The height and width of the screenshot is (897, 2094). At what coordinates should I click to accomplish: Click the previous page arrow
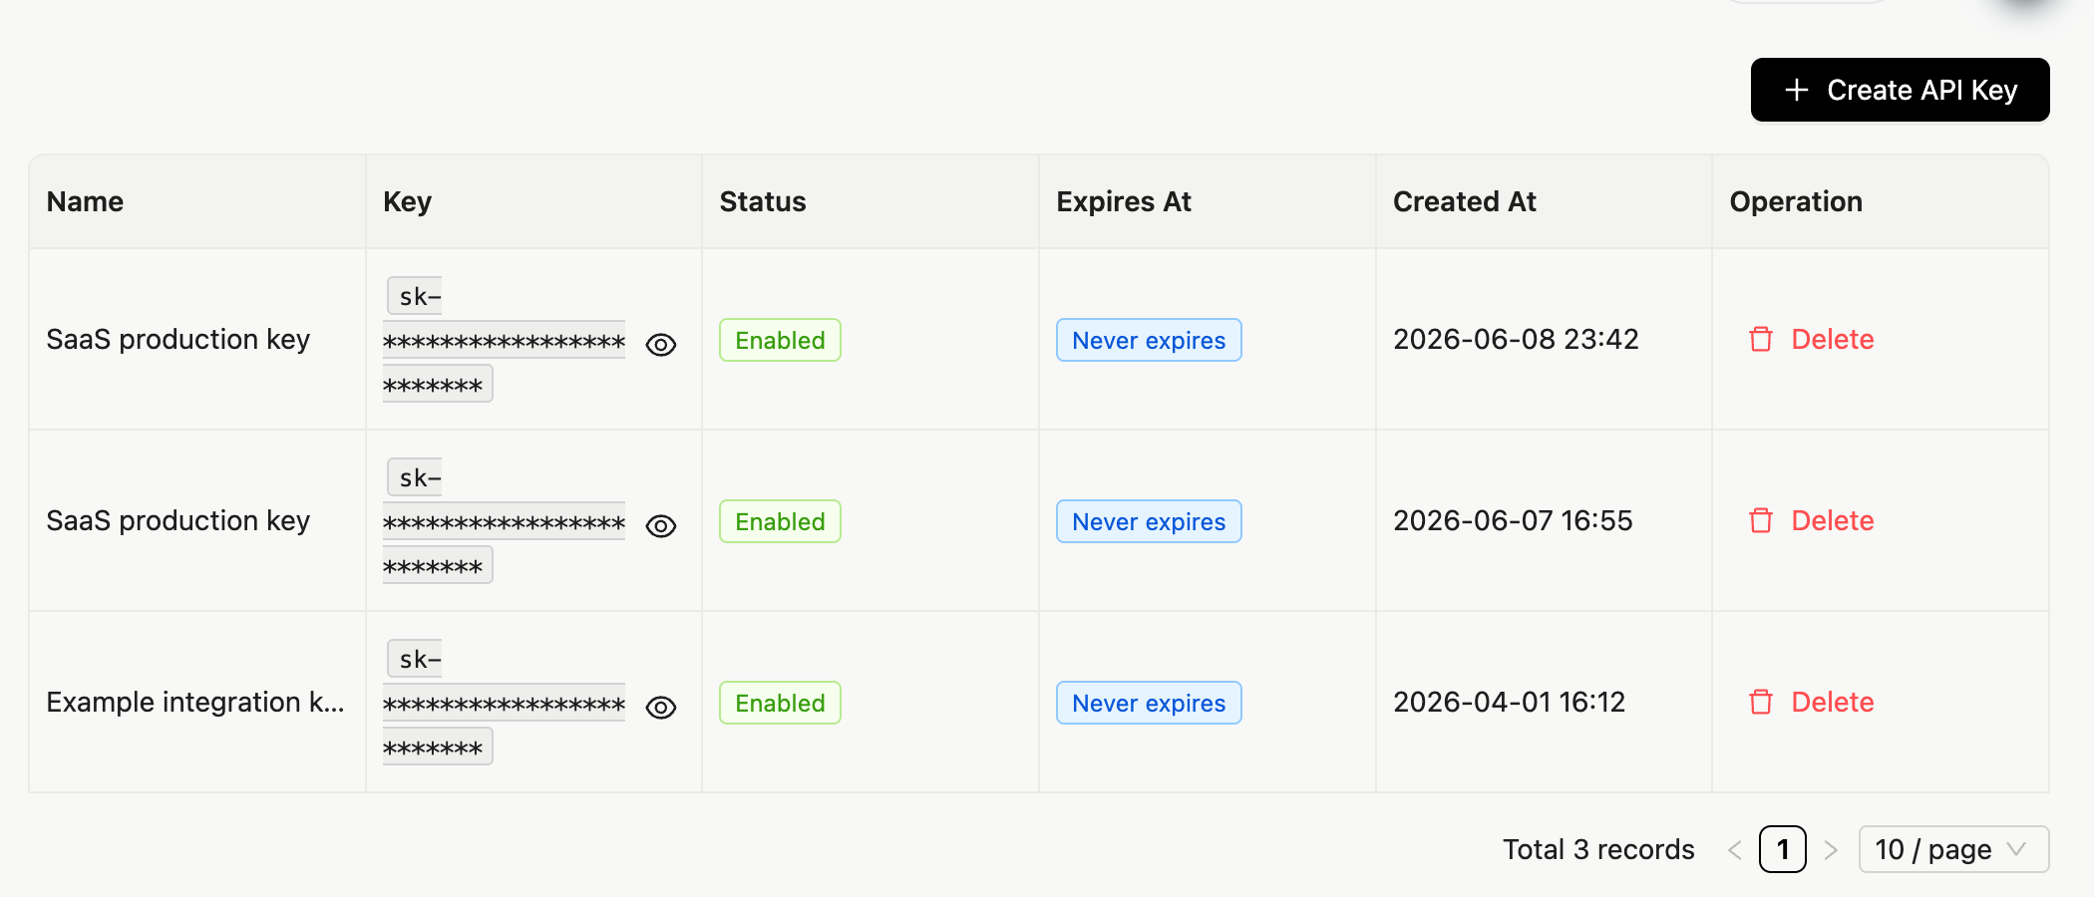1735,850
